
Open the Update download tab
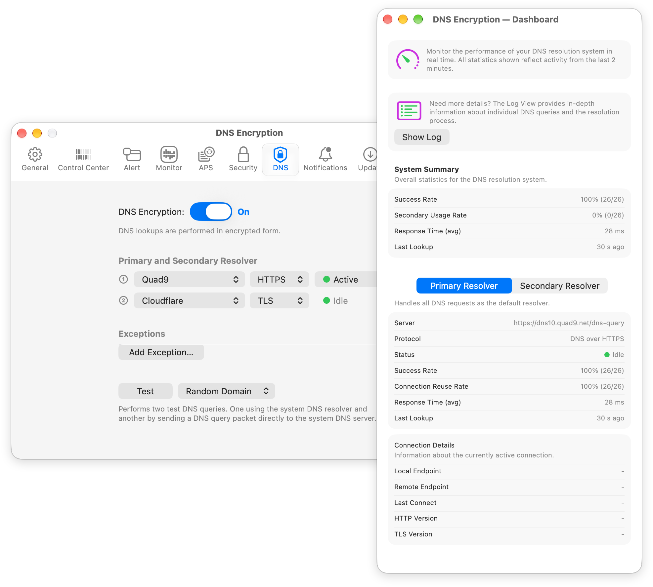(368, 159)
